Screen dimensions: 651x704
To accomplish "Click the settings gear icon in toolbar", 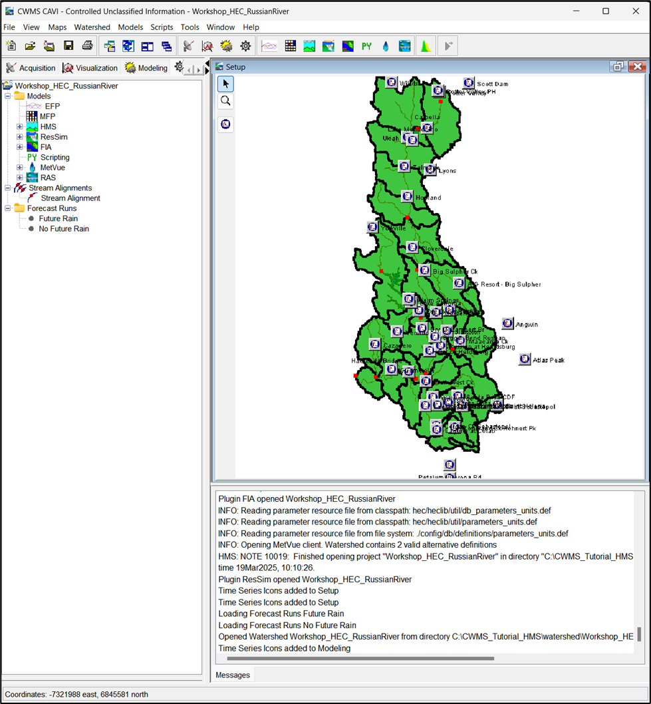I will tap(245, 46).
